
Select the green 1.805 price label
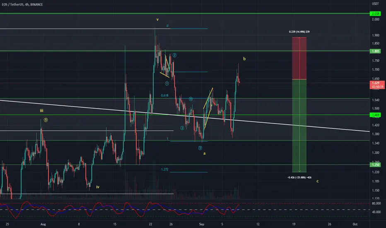[x=375, y=51]
